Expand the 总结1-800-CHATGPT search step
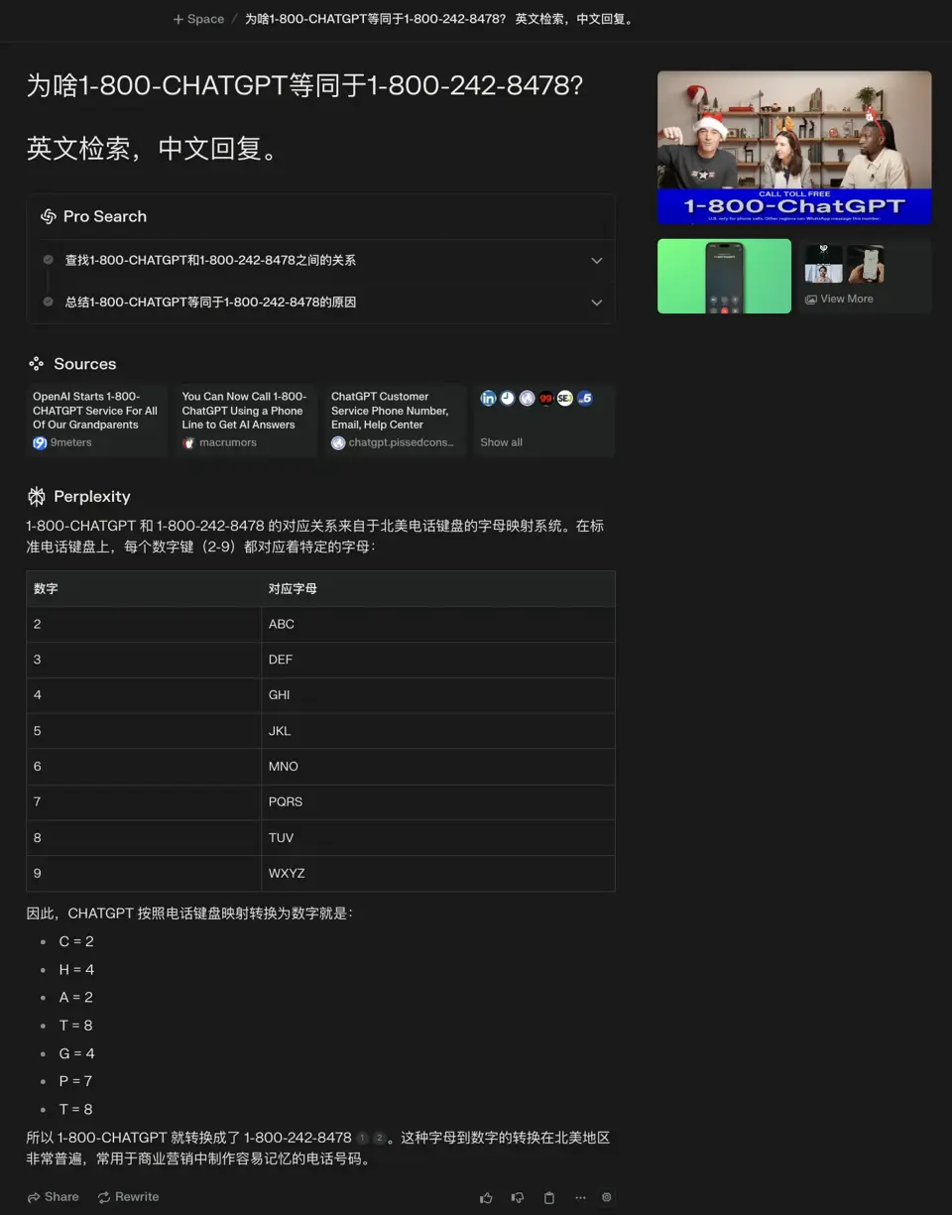The width and height of the screenshot is (952, 1215). (320, 303)
